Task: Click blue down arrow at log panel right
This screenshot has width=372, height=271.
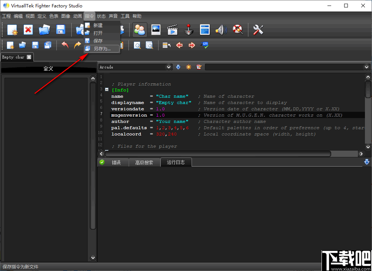Action: click(x=367, y=162)
